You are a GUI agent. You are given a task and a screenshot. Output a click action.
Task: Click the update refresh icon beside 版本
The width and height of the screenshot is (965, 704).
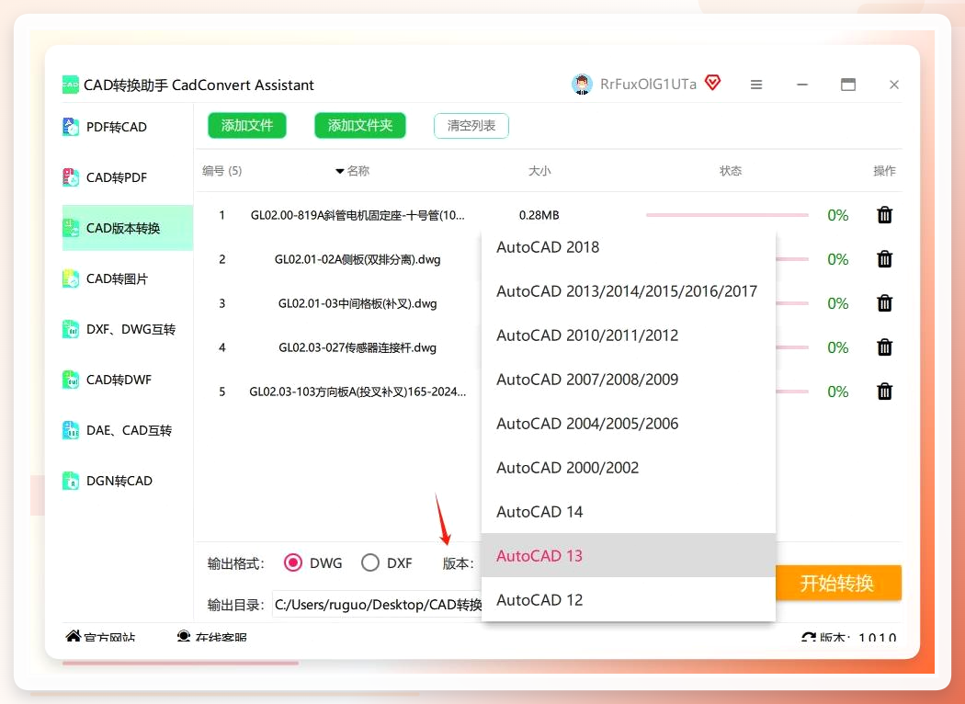(x=809, y=637)
